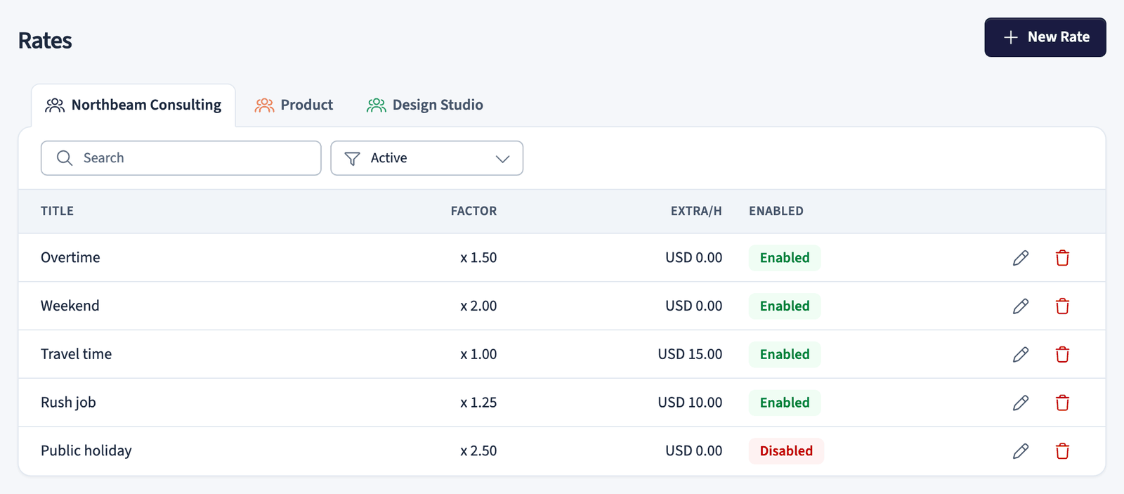Click USD 0.00 in the Public holiday row

pyautogui.click(x=694, y=451)
